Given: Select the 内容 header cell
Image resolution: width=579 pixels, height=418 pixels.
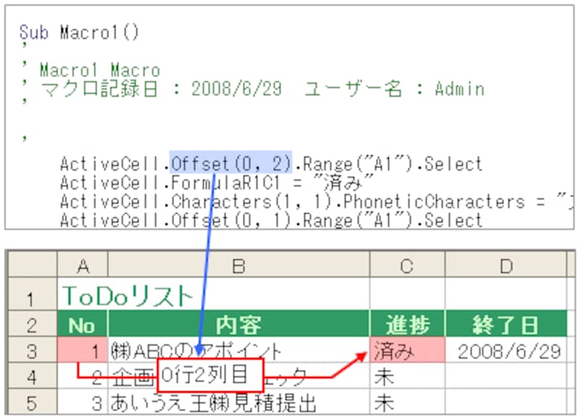Looking at the screenshot, I should (238, 325).
